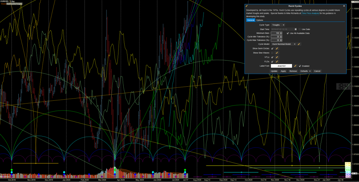Click the VTLs pencil edit icon
This screenshot has height=182, width=359.
(277, 57)
